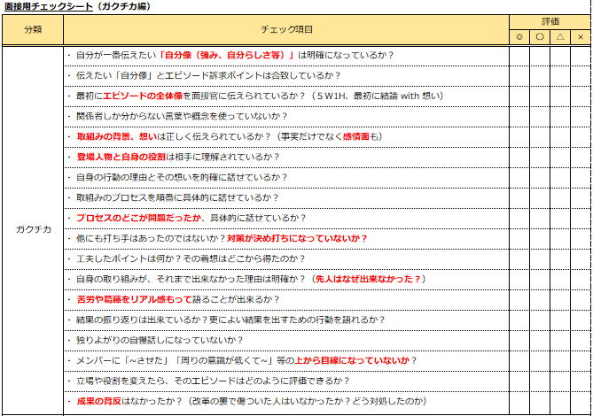This screenshot has height=416, width=593.
Task: Click the row '工夫したポイントは何か？その着想はどこから得たのか？'
Action: point(286,259)
